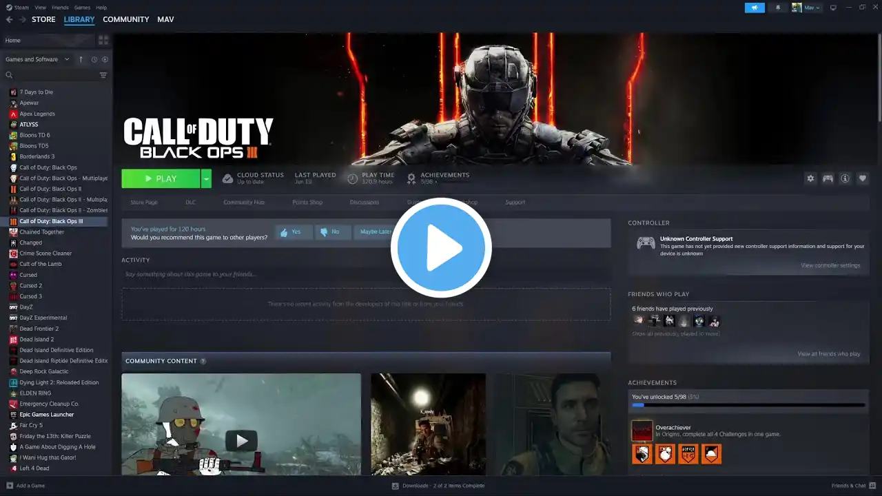Go back with the left arrow

pyautogui.click(x=9, y=19)
